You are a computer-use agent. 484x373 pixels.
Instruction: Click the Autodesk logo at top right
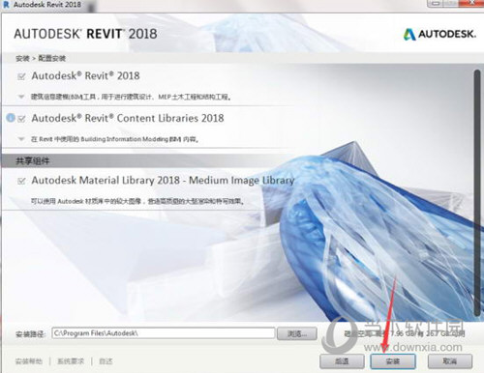(x=439, y=34)
